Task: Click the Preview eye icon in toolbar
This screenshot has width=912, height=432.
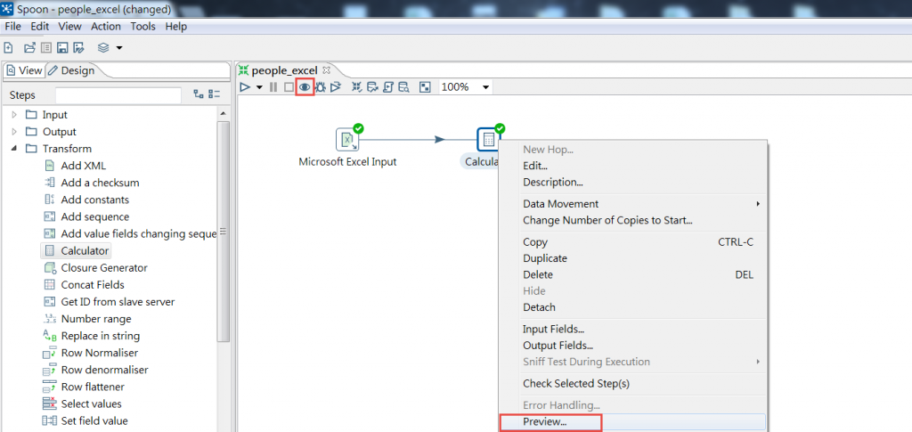Action: pyautogui.click(x=305, y=87)
